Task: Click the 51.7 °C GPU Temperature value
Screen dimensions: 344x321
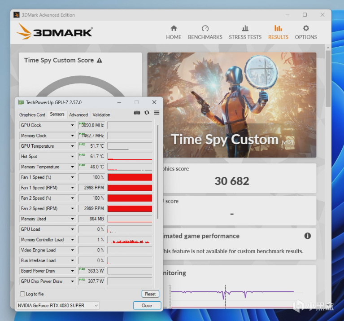Action: click(x=91, y=146)
